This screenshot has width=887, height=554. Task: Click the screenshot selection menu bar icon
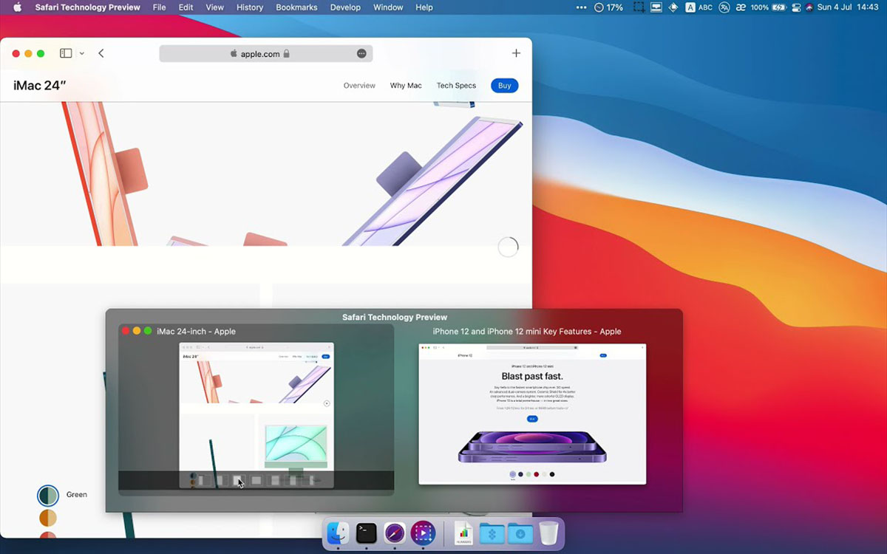coord(639,7)
